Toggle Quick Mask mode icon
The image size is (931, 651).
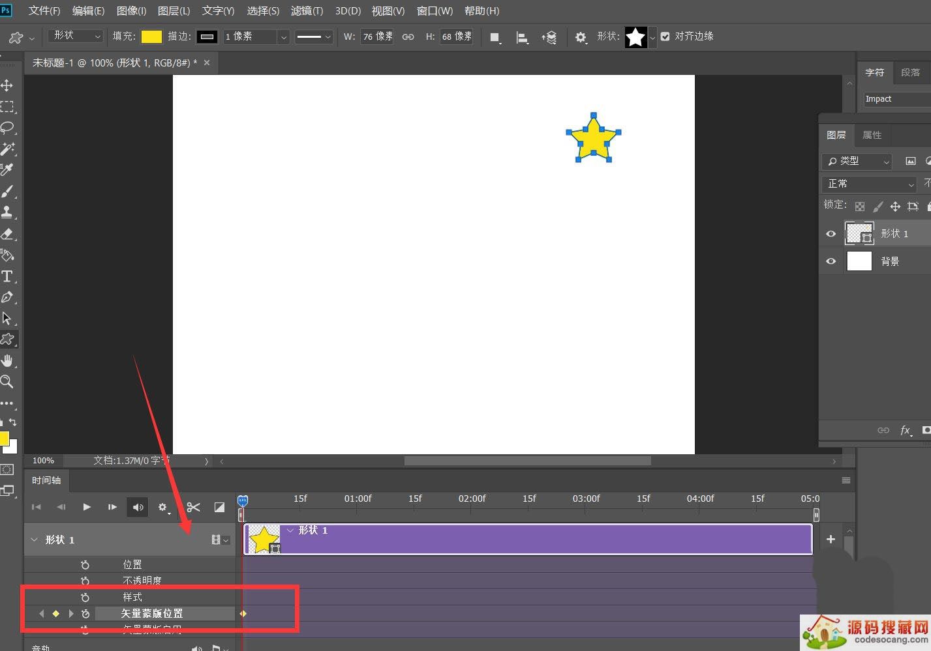(x=7, y=469)
